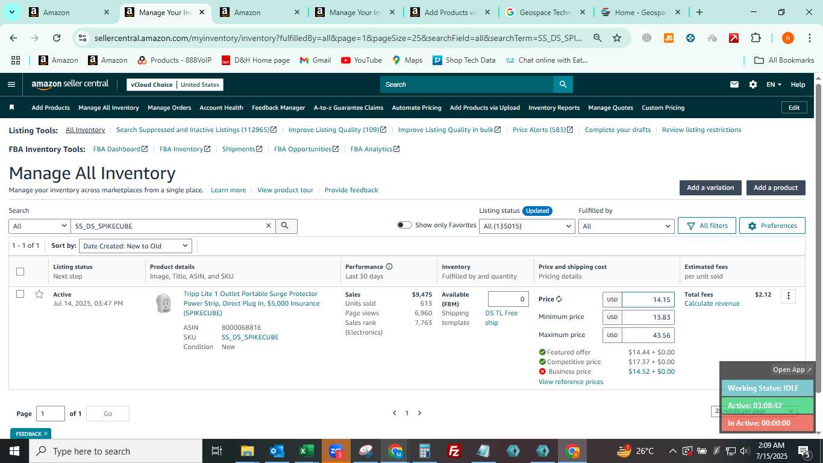Click the browser back arrow
Screen dimensions: 823x463
(13, 38)
